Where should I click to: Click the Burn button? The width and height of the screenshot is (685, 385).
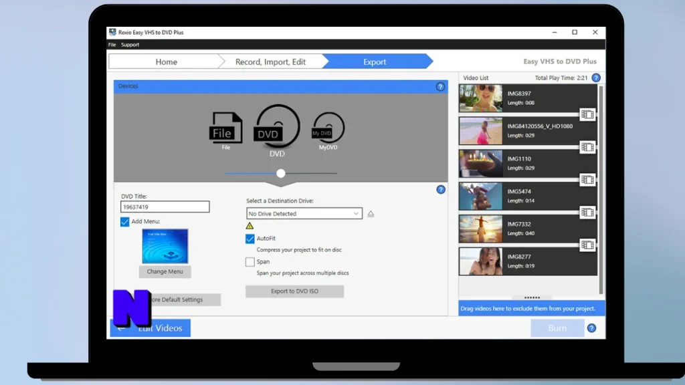pyautogui.click(x=557, y=328)
